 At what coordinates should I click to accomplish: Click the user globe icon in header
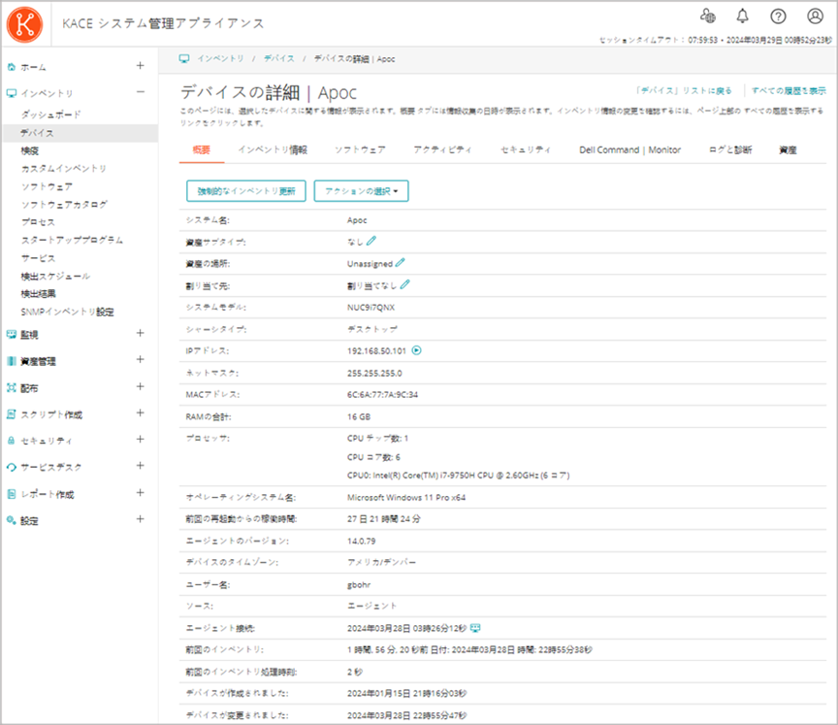(x=707, y=16)
